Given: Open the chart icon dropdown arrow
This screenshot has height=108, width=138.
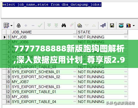Looking at the screenshot, I should pos(134,26).
